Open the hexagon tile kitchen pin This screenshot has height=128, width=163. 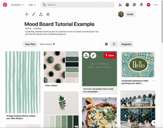(x=138, y=109)
